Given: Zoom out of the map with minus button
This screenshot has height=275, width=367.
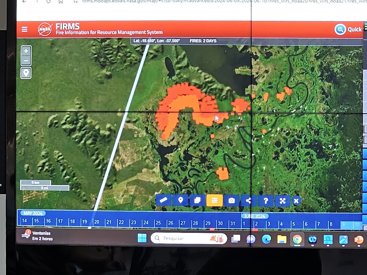Looking at the screenshot, I should (x=26, y=61).
